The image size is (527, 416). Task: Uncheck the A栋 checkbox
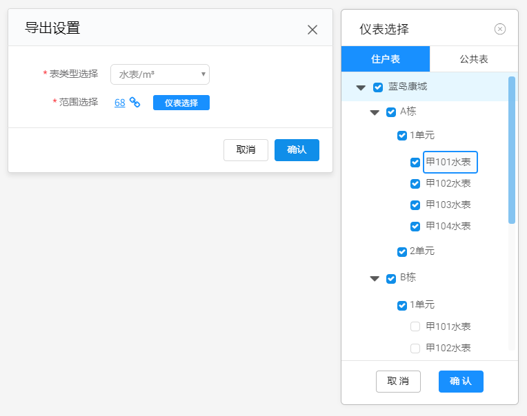[391, 112]
